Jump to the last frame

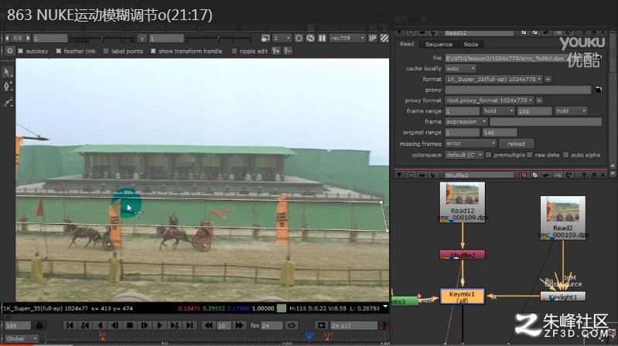[x=189, y=325]
